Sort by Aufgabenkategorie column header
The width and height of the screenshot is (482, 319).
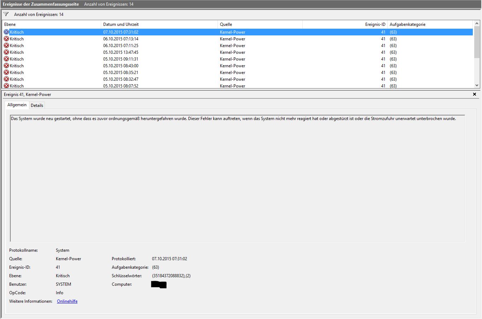point(430,24)
